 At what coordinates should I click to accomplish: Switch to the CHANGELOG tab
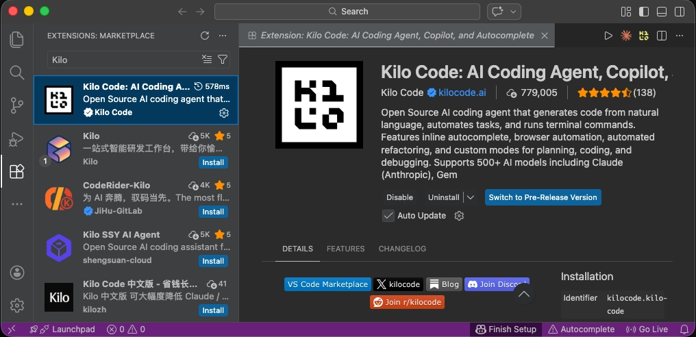point(402,249)
